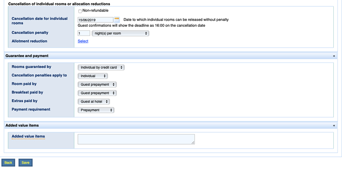Open the Room paid by dropdown
The image size is (342, 170).
point(97,85)
